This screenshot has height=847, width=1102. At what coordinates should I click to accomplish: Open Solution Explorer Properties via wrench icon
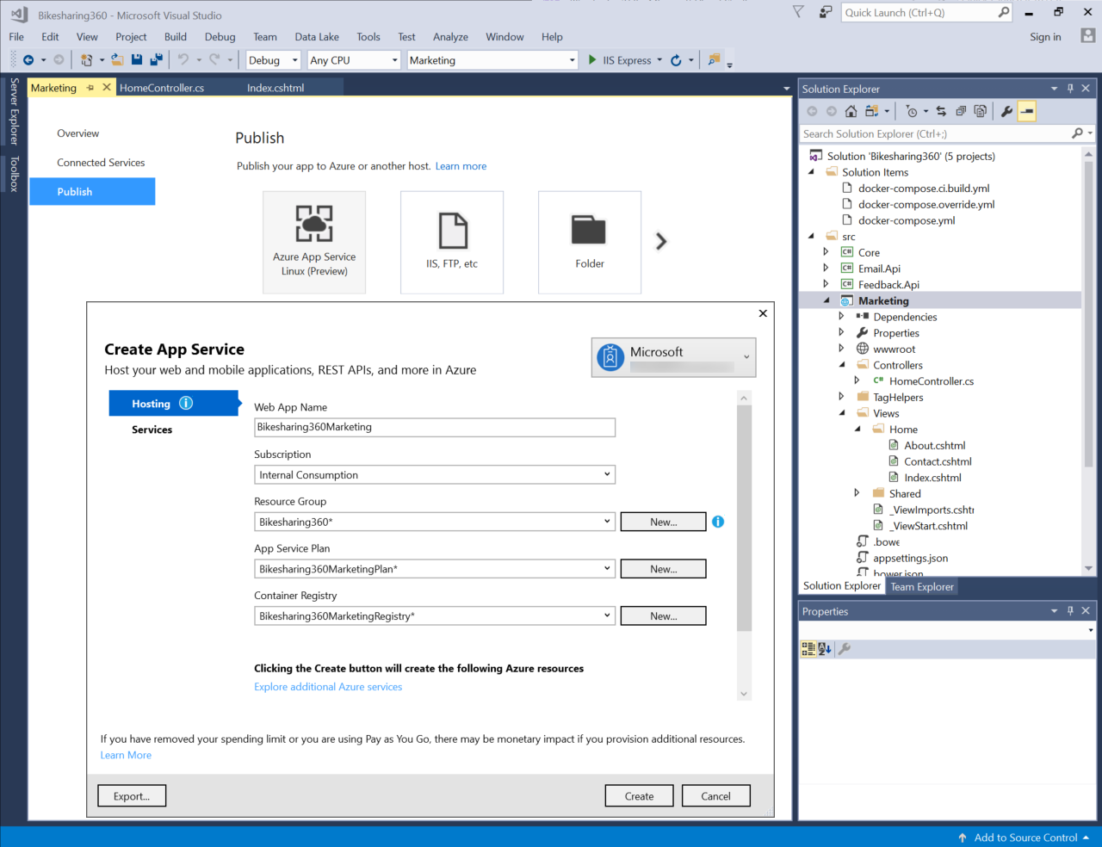(x=1006, y=110)
